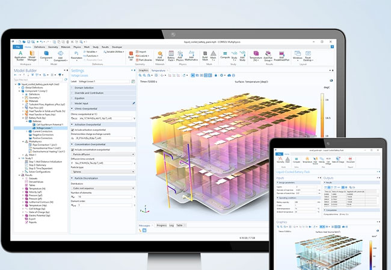Click the Model Builder filter text box
Image resolution: width=391 pixels, height=270 pixels.
pos(38,80)
